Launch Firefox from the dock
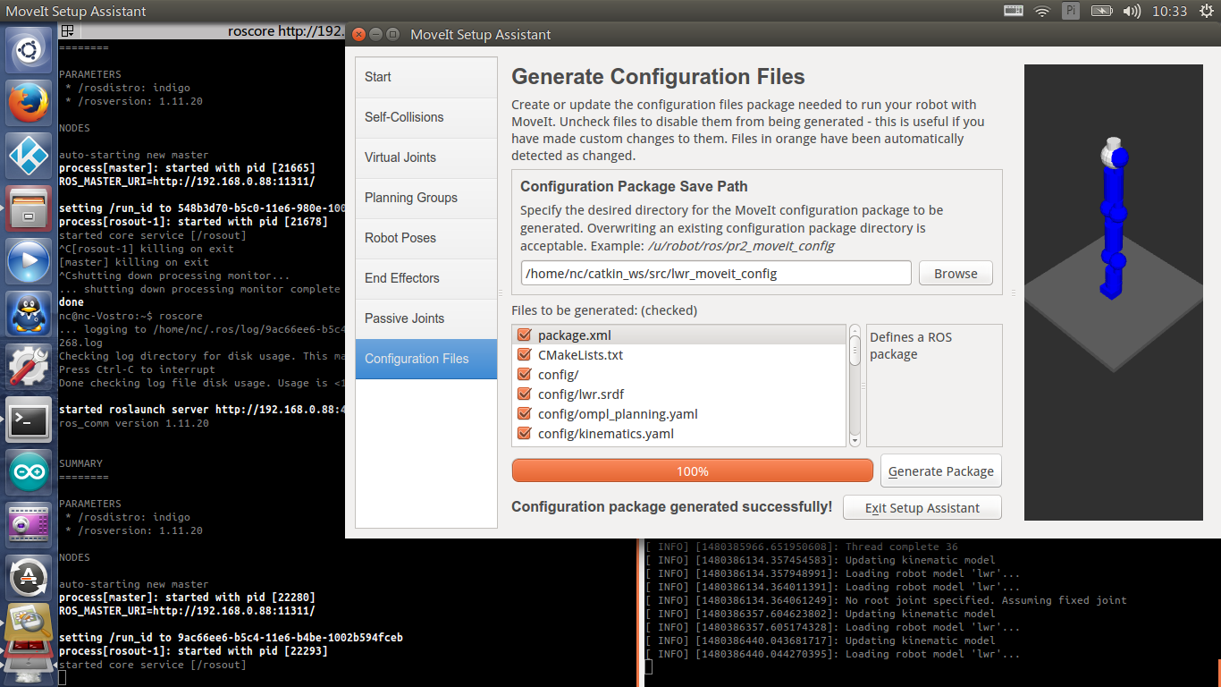 29,103
